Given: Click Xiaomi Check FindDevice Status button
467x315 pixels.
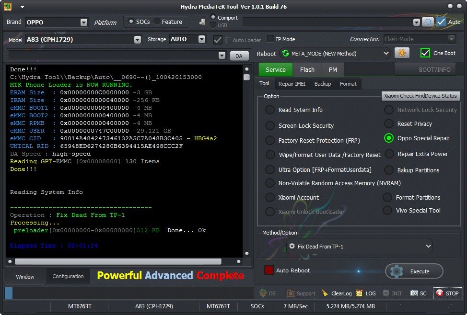Looking at the screenshot, I should pos(420,96).
